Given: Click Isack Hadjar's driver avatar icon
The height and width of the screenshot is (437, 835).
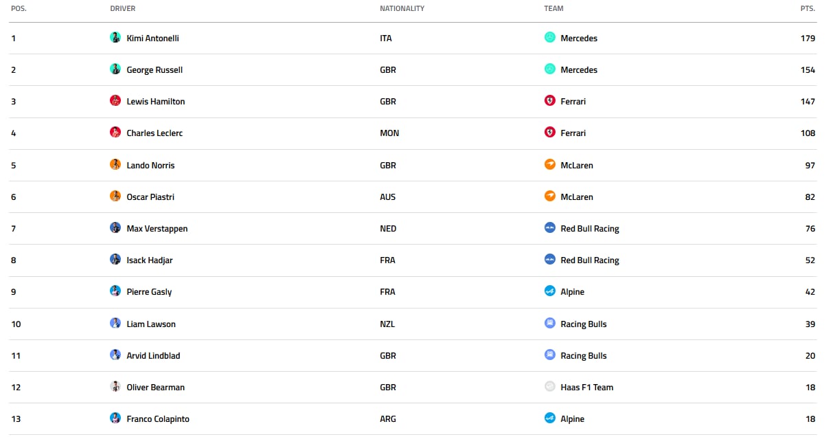Looking at the screenshot, I should pyautogui.click(x=115, y=259).
